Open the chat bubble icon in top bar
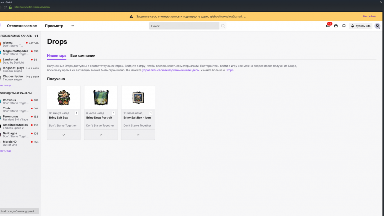 [x=344, y=26]
